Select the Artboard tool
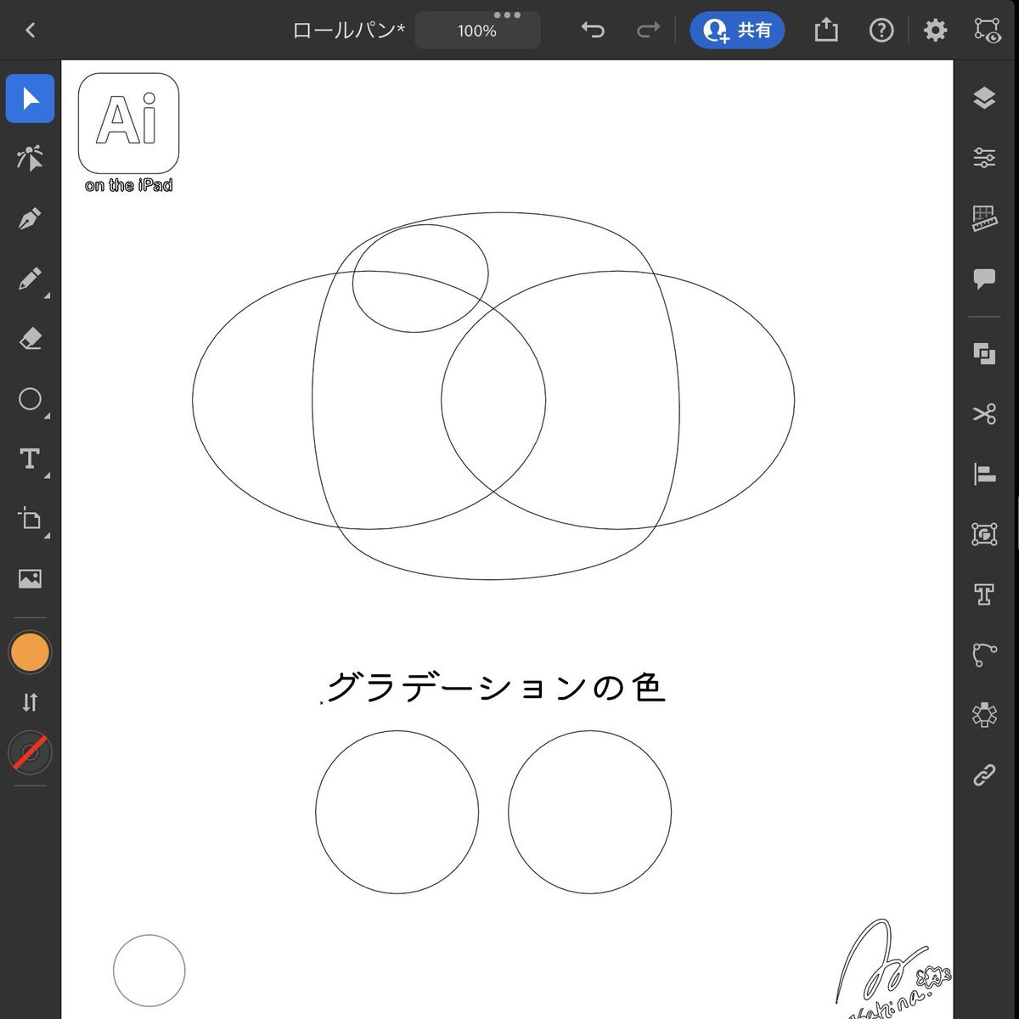This screenshot has height=1019, width=1019. pos(31,519)
